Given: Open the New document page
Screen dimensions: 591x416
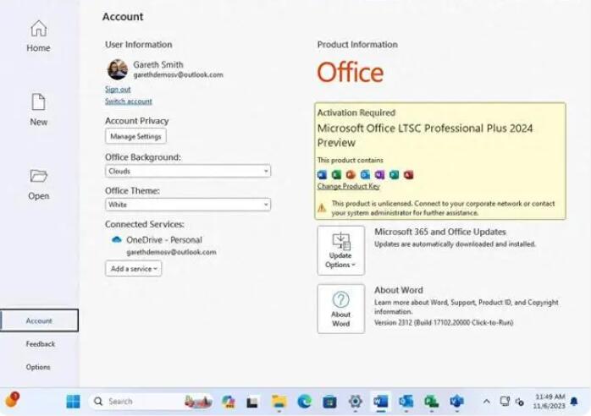Looking at the screenshot, I should click(x=38, y=110).
